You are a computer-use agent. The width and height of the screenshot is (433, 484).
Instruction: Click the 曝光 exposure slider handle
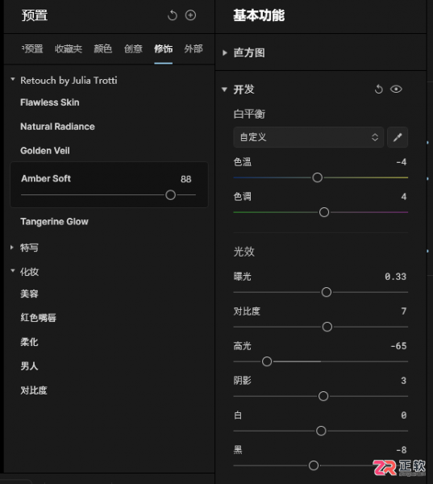327,292
